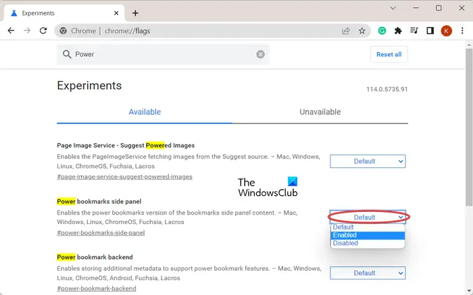This screenshot has height=295, width=473.
Task: Open a new tab with the plus button
Action: coord(135,14)
